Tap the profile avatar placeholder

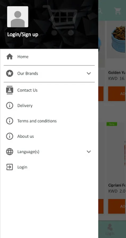pos(18,17)
